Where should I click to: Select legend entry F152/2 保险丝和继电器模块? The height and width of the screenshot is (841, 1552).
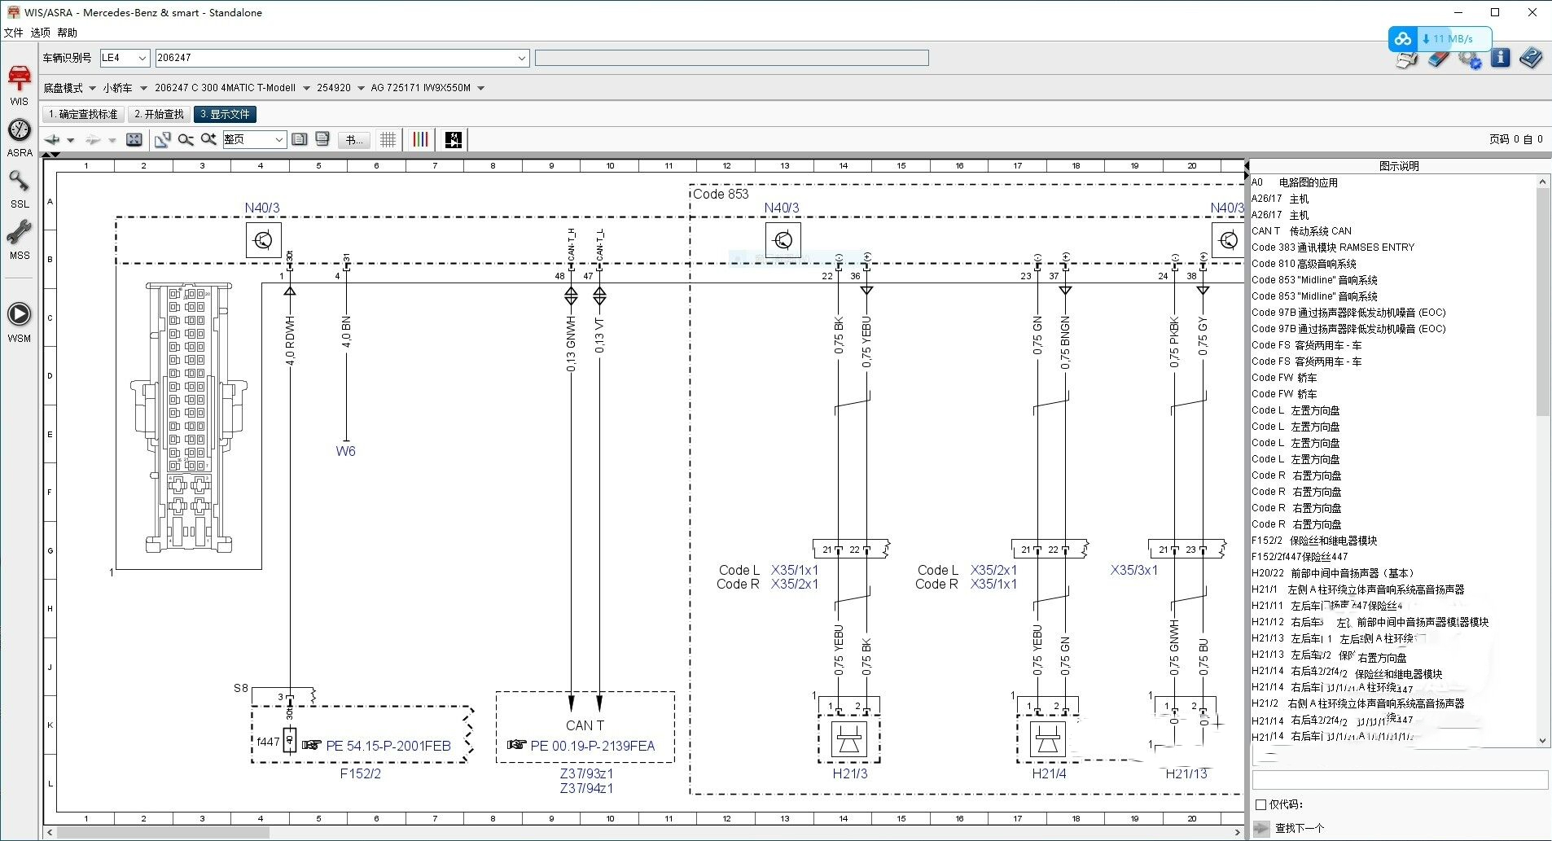(1314, 541)
